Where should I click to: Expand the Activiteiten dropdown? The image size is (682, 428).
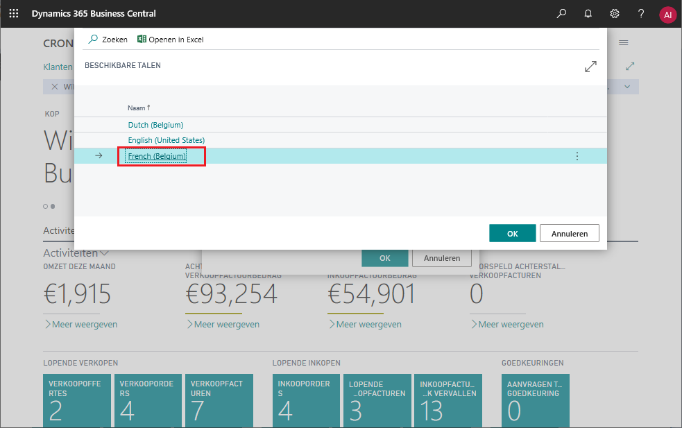coord(76,252)
